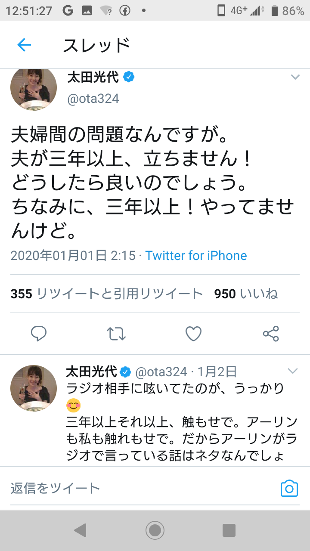Viewport: 310px width, 551px height.
Task: Open dropdown arrow on main tweet
Action: coord(295,77)
